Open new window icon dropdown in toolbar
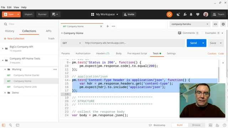This screenshot has height=128, width=228. (55, 14)
